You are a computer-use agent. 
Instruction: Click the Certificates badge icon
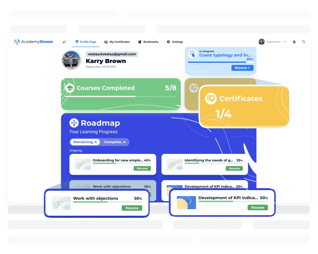tap(211, 99)
